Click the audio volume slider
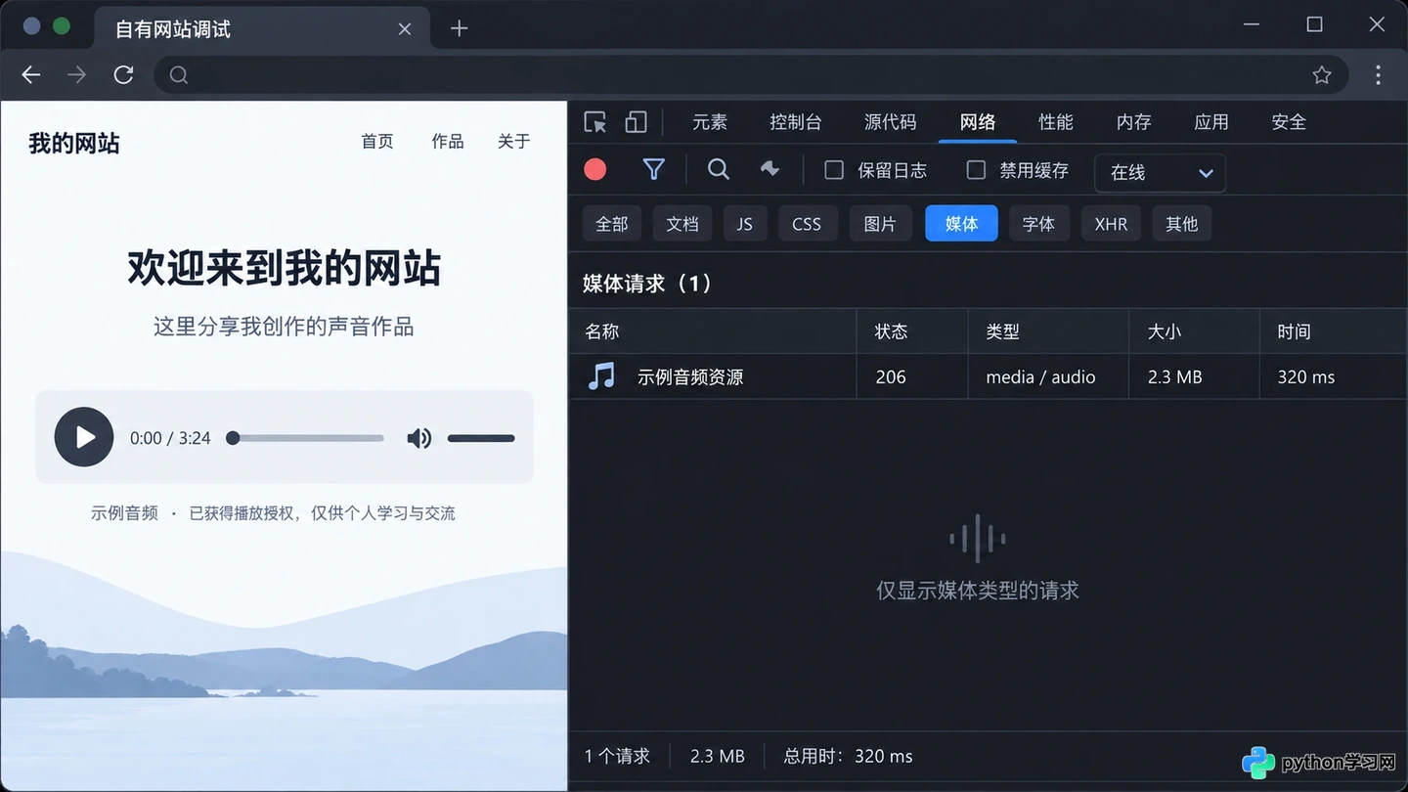The image size is (1408, 792). coord(481,438)
